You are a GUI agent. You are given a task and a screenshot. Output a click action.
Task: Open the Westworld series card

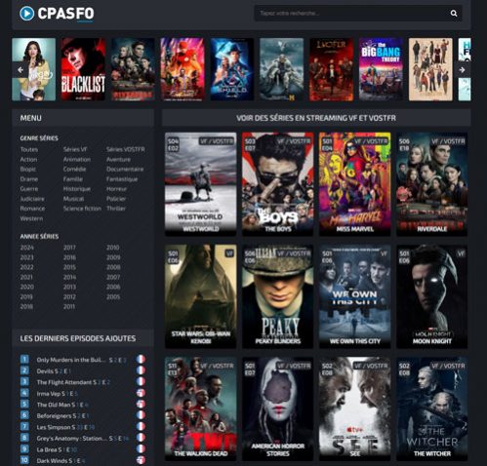[201, 184]
